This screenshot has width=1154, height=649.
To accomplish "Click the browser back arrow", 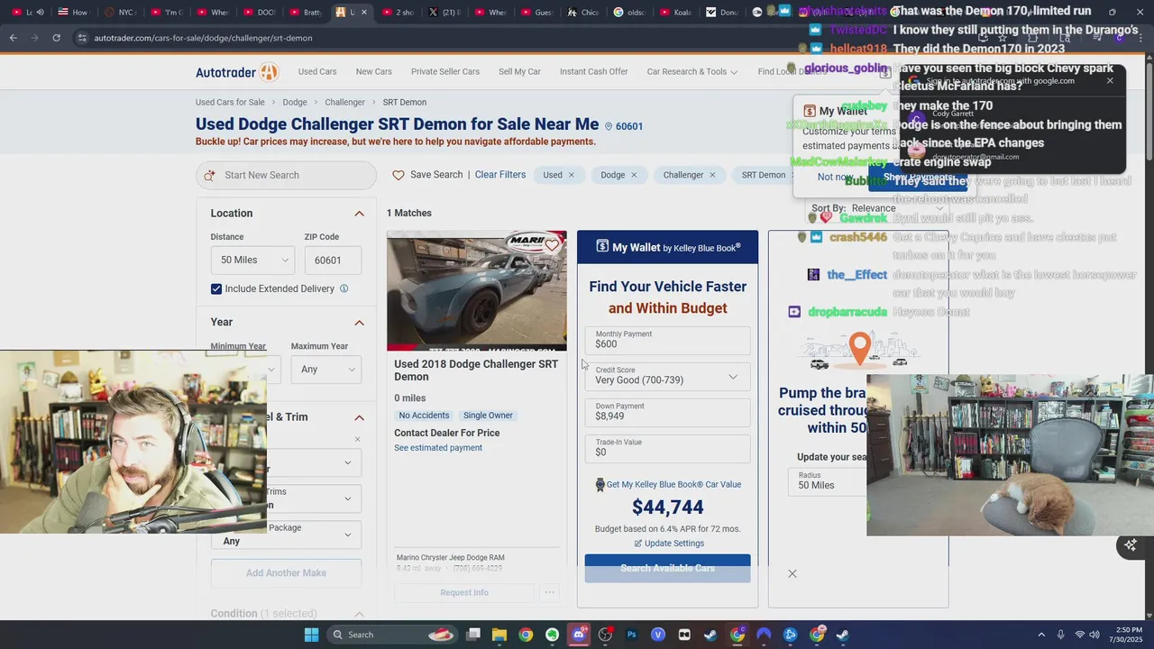I will [x=13, y=38].
